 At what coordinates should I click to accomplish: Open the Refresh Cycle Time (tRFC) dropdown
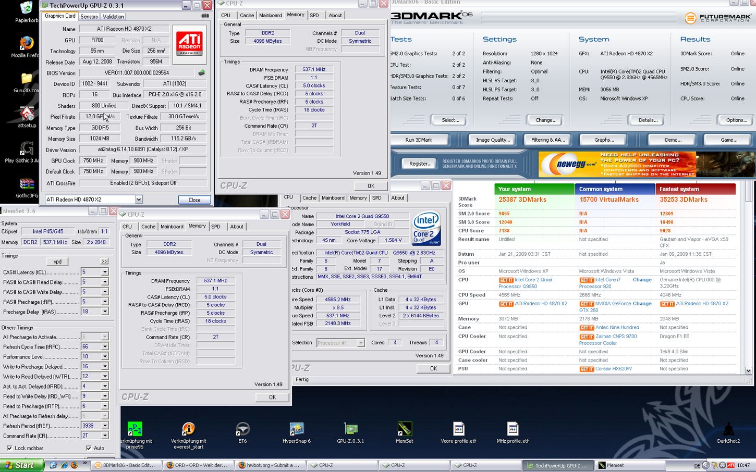[105, 346]
